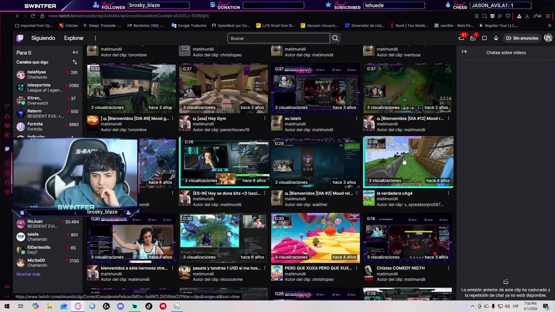Open the Twitch home logo

point(20,38)
